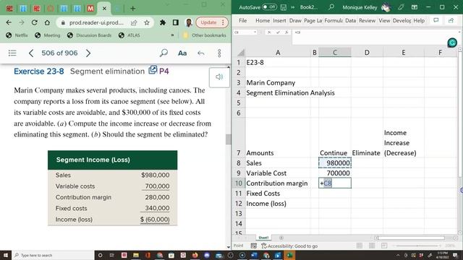This screenshot has height=260, width=463.
Task: Go to the previous reader page
Action: click(x=30, y=53)
